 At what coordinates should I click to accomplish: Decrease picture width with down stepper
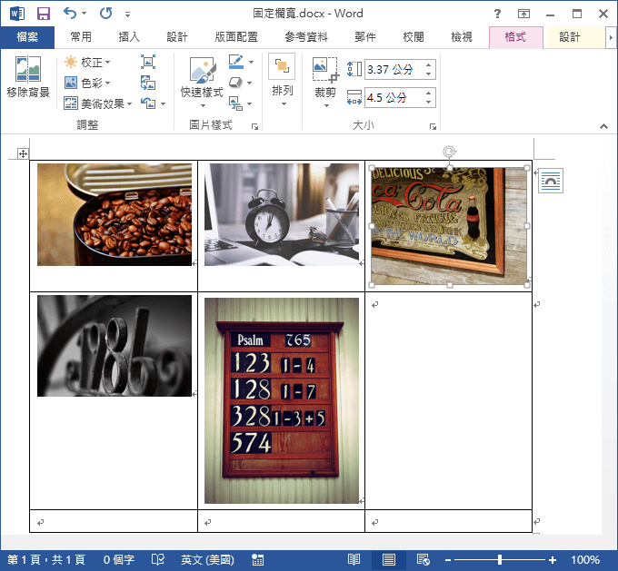(x=429, y=102)
